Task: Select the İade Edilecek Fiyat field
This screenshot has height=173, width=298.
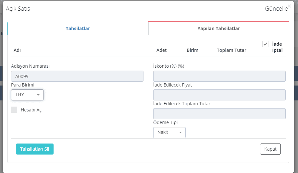Action: pos(219,95)
